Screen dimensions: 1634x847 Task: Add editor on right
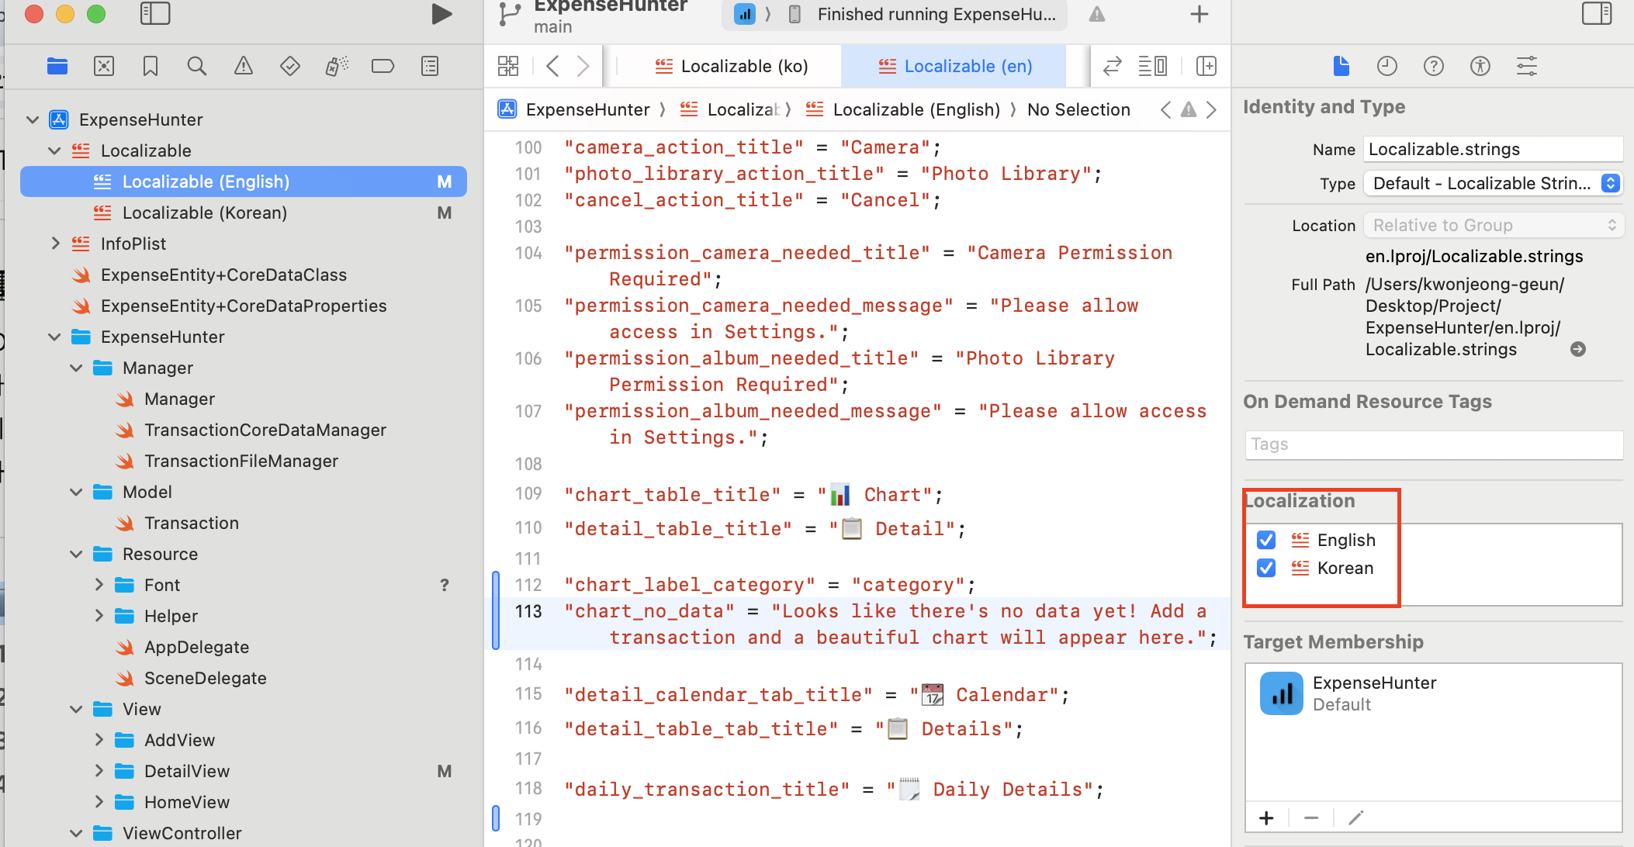tap(1206, 66)
